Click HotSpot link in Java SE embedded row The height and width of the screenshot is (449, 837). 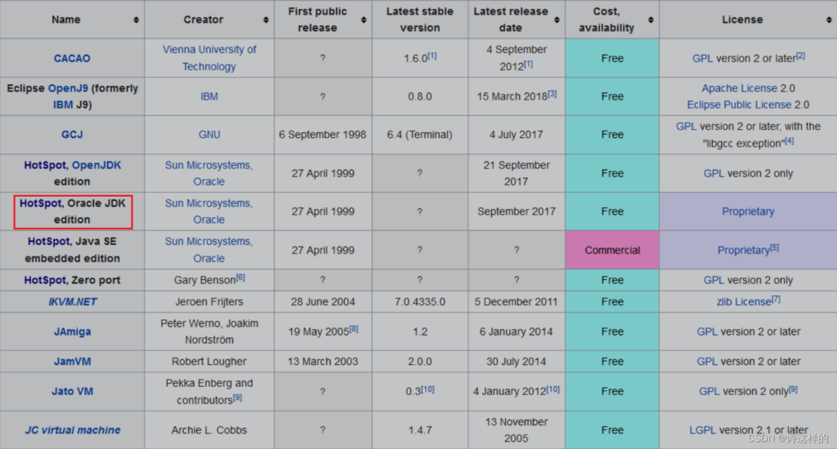pyautogui.click(x=48, y=242)
